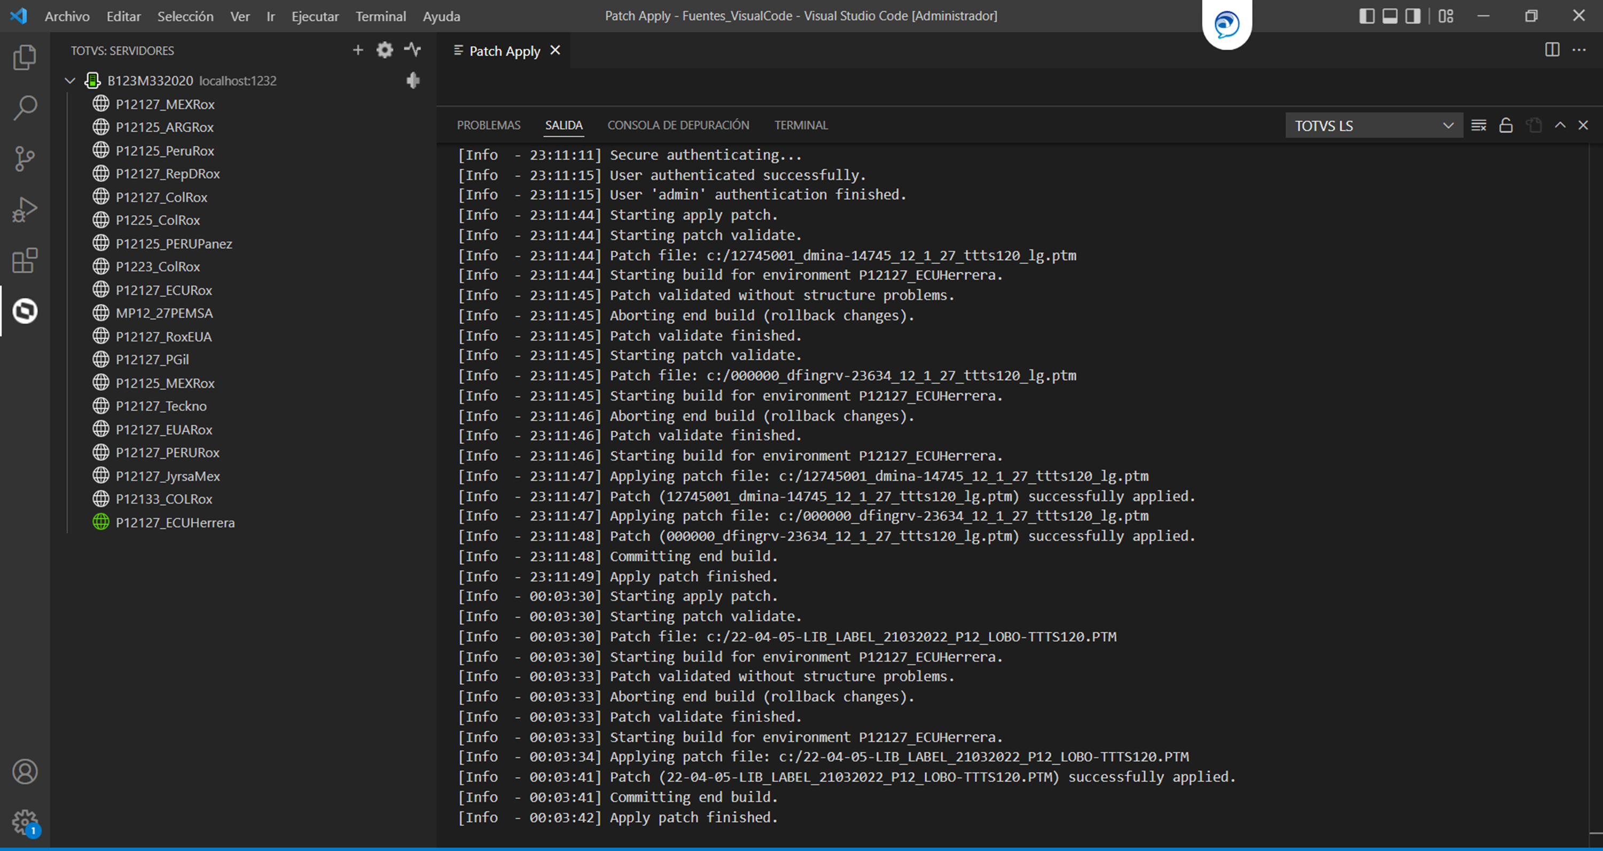Select environment P1223_ColRox

(x=158, y=267)
